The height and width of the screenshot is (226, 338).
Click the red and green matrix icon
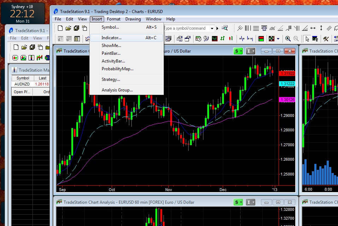(261, 39)
